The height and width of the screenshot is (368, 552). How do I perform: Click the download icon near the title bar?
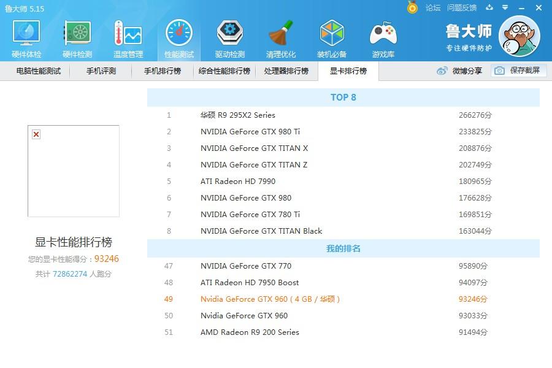pyautogui.click(x=489, y=8)
